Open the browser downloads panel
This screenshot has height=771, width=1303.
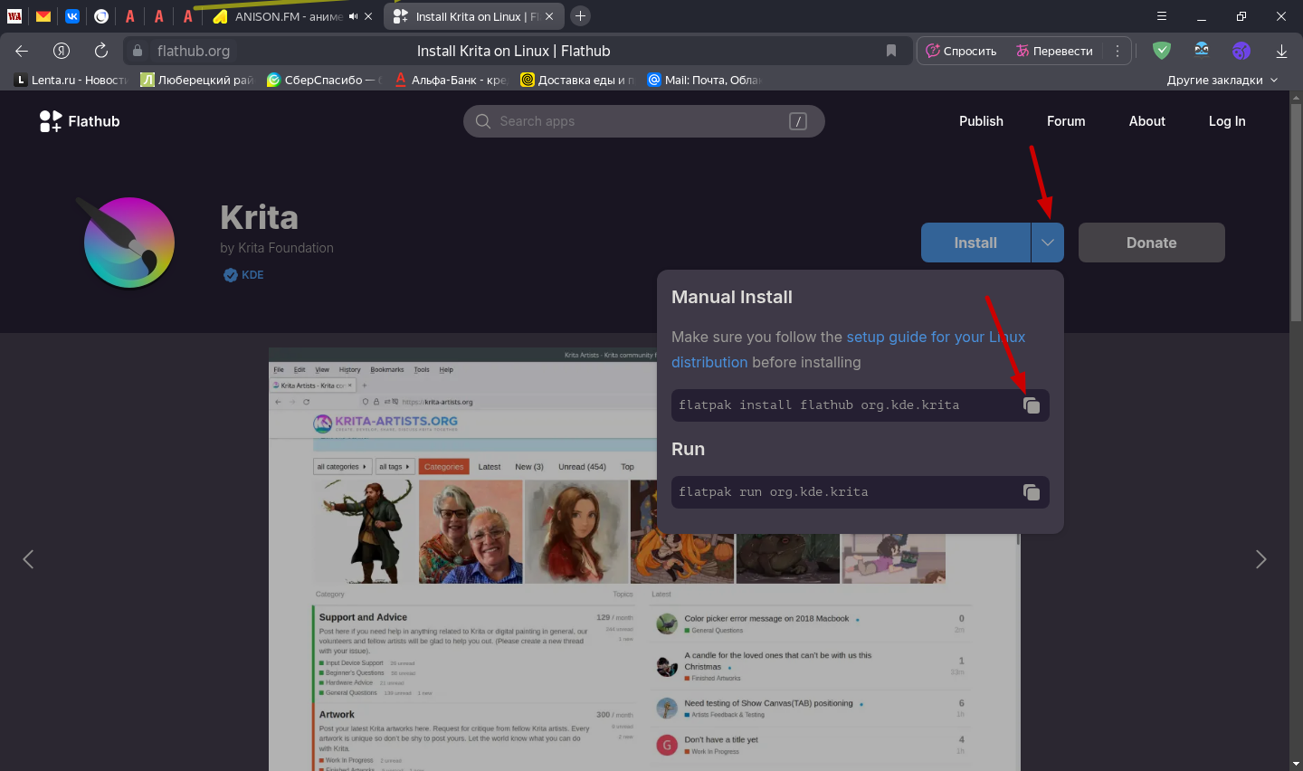coord(1281,51)
